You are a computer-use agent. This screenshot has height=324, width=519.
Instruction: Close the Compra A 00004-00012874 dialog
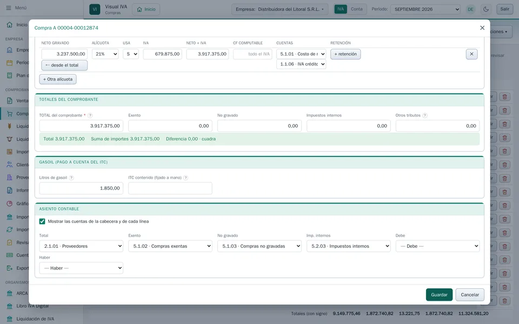tap(482, 28)
